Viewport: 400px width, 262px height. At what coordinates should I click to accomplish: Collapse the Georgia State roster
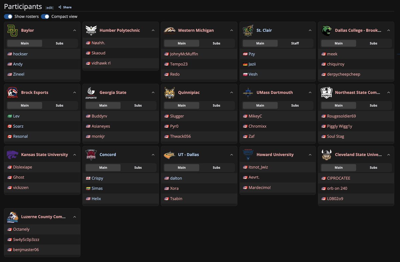click(153, 92)
